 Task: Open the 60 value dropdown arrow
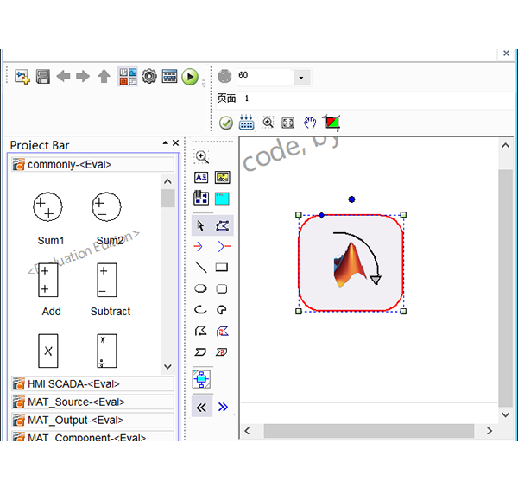(x=301, y=78)
